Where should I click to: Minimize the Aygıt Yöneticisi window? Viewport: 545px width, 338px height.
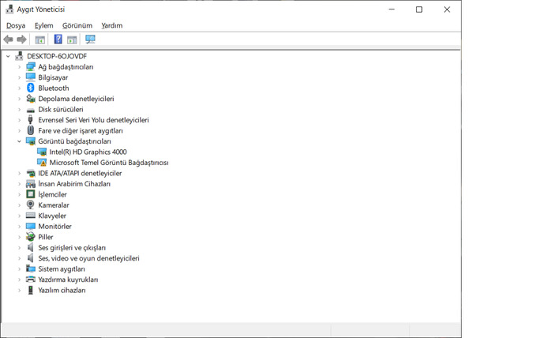392,9
